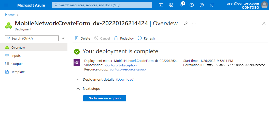This screenshot has width=269, height=126.
Task: Click the user account avatar
Action: (264, 5)
